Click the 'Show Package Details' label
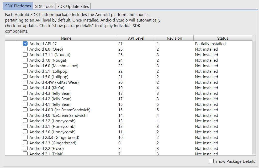259x168 pixels. (x=235, y=161)
